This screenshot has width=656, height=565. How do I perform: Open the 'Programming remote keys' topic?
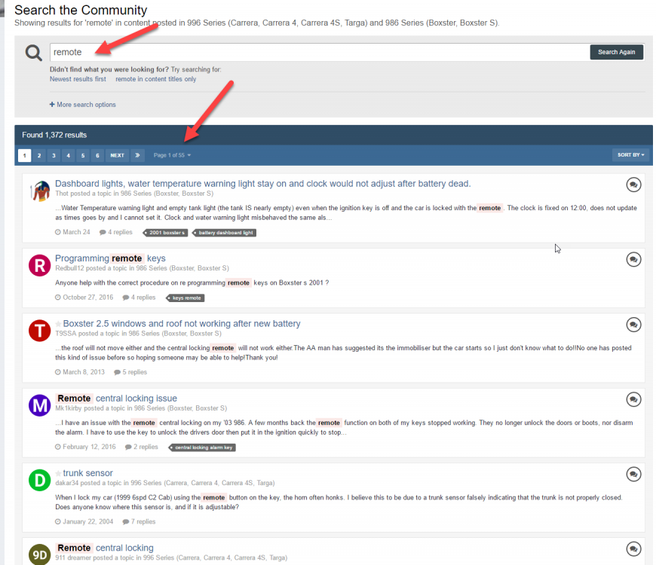coord(110,258)
